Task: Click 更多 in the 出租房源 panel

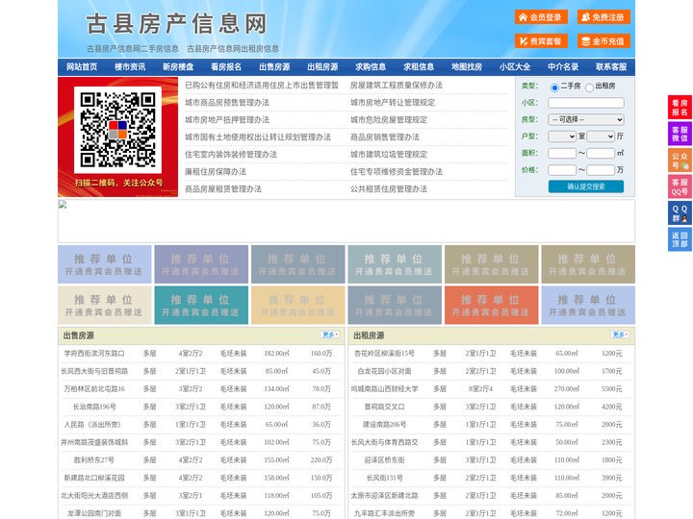Action: point(620,335)
